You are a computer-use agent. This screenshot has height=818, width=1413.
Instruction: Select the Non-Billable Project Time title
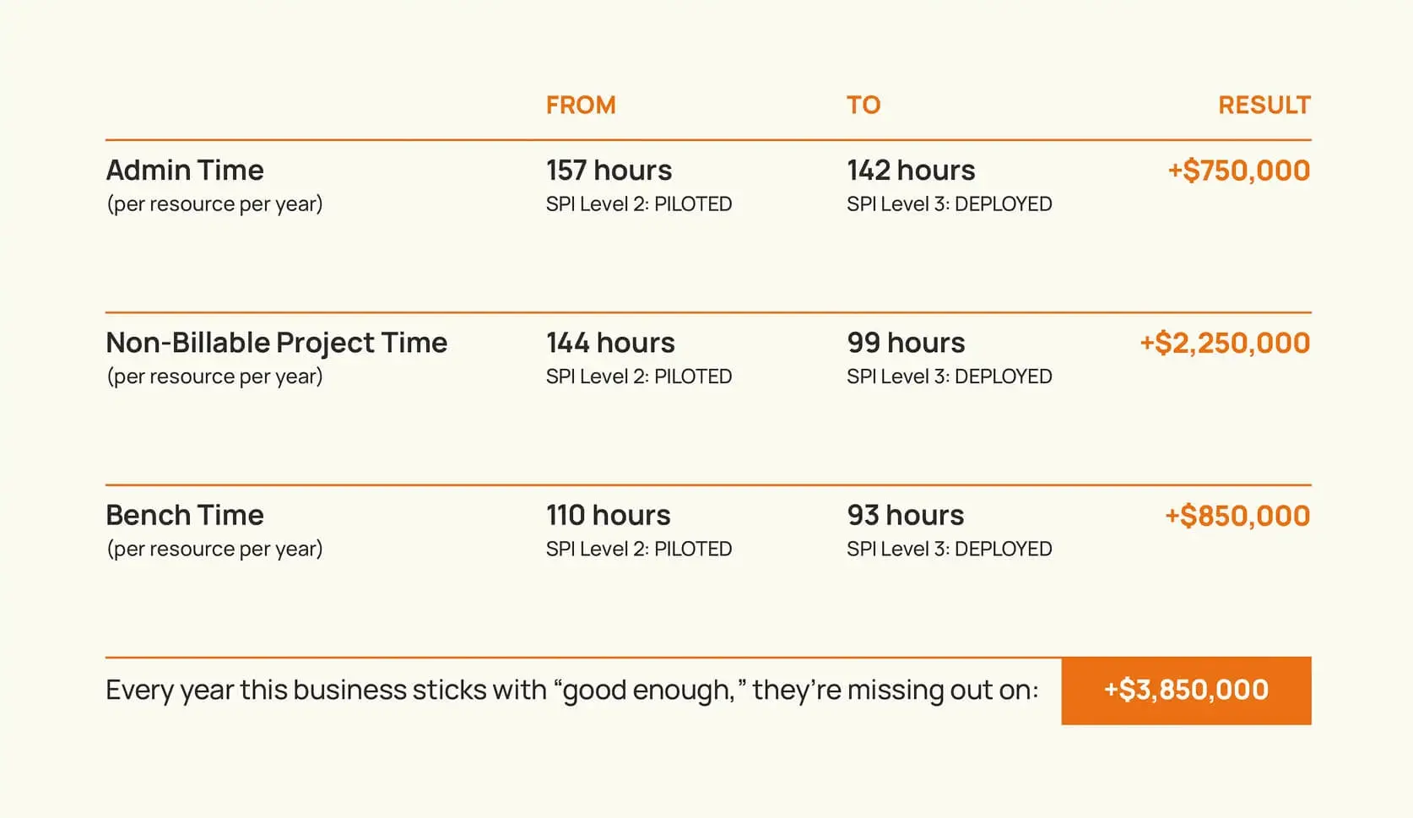click(x=276, y=343)
